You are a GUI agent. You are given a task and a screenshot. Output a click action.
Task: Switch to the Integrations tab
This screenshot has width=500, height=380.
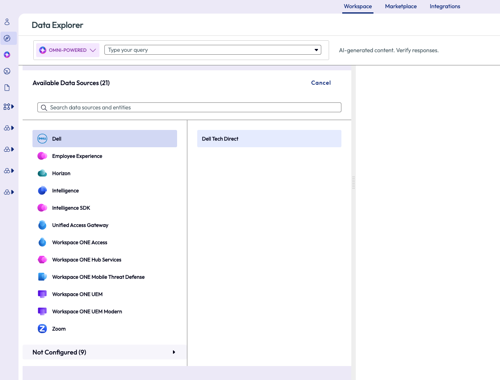pos(445,6)
